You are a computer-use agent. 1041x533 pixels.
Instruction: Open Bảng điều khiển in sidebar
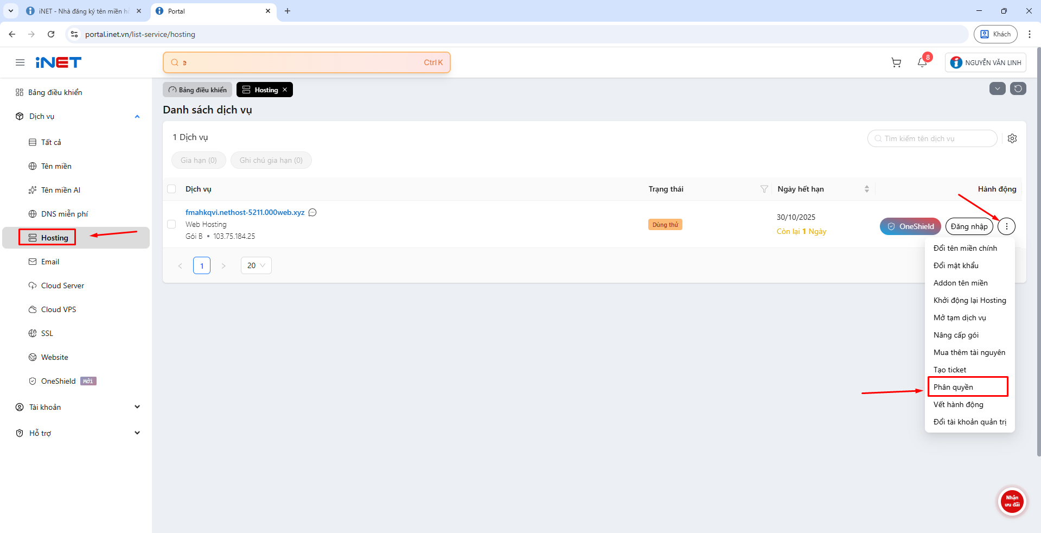(x=76, y=92)
